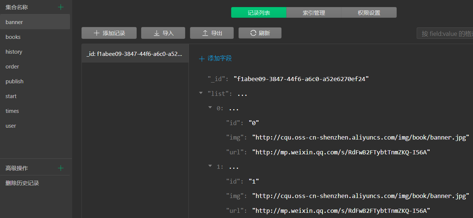473x218 pixels.
Task: Click the 集合名称 header label
Action: (17, 7)
